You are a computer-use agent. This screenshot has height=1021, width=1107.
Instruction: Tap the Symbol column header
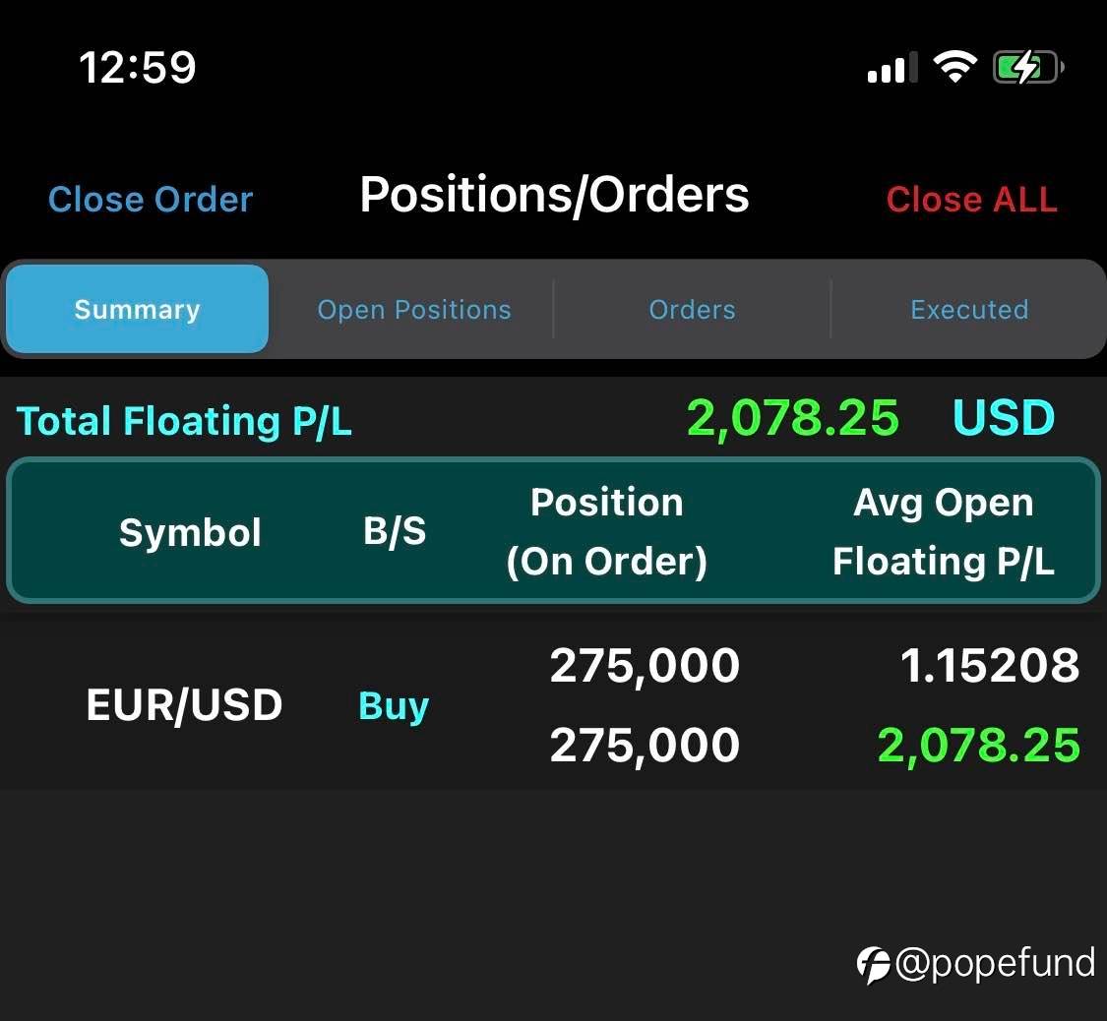190,532
